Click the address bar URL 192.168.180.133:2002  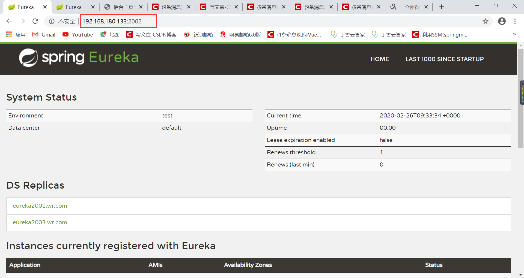pos(112,21)
